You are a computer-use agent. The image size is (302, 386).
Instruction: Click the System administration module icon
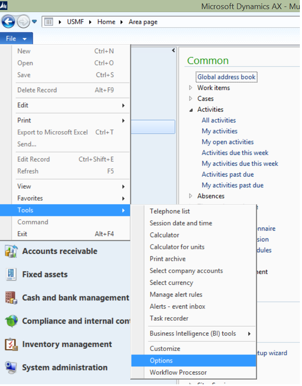pyautogui.click(x=11, y=367)
